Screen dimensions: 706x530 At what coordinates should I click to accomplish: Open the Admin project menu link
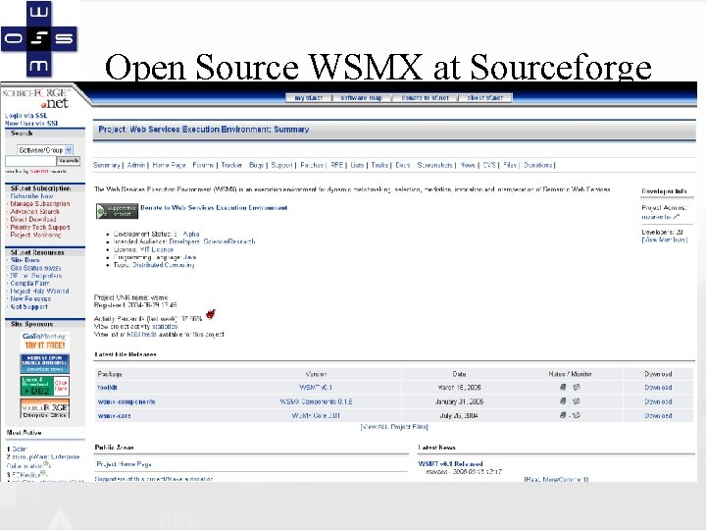coord(136,165)
